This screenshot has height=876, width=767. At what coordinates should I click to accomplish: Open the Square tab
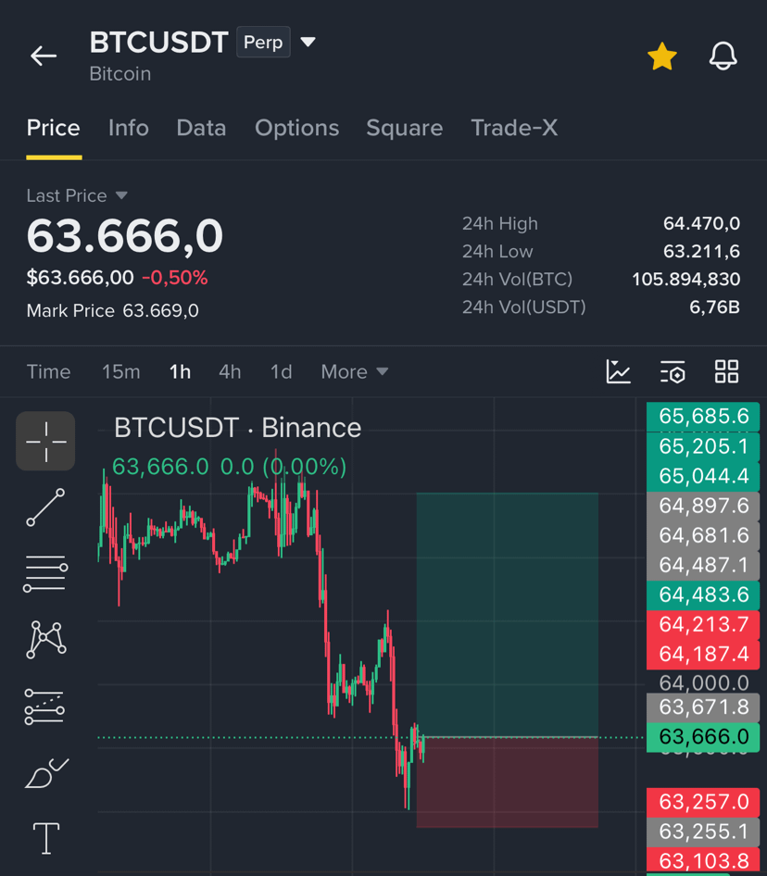tap(405, 128)
